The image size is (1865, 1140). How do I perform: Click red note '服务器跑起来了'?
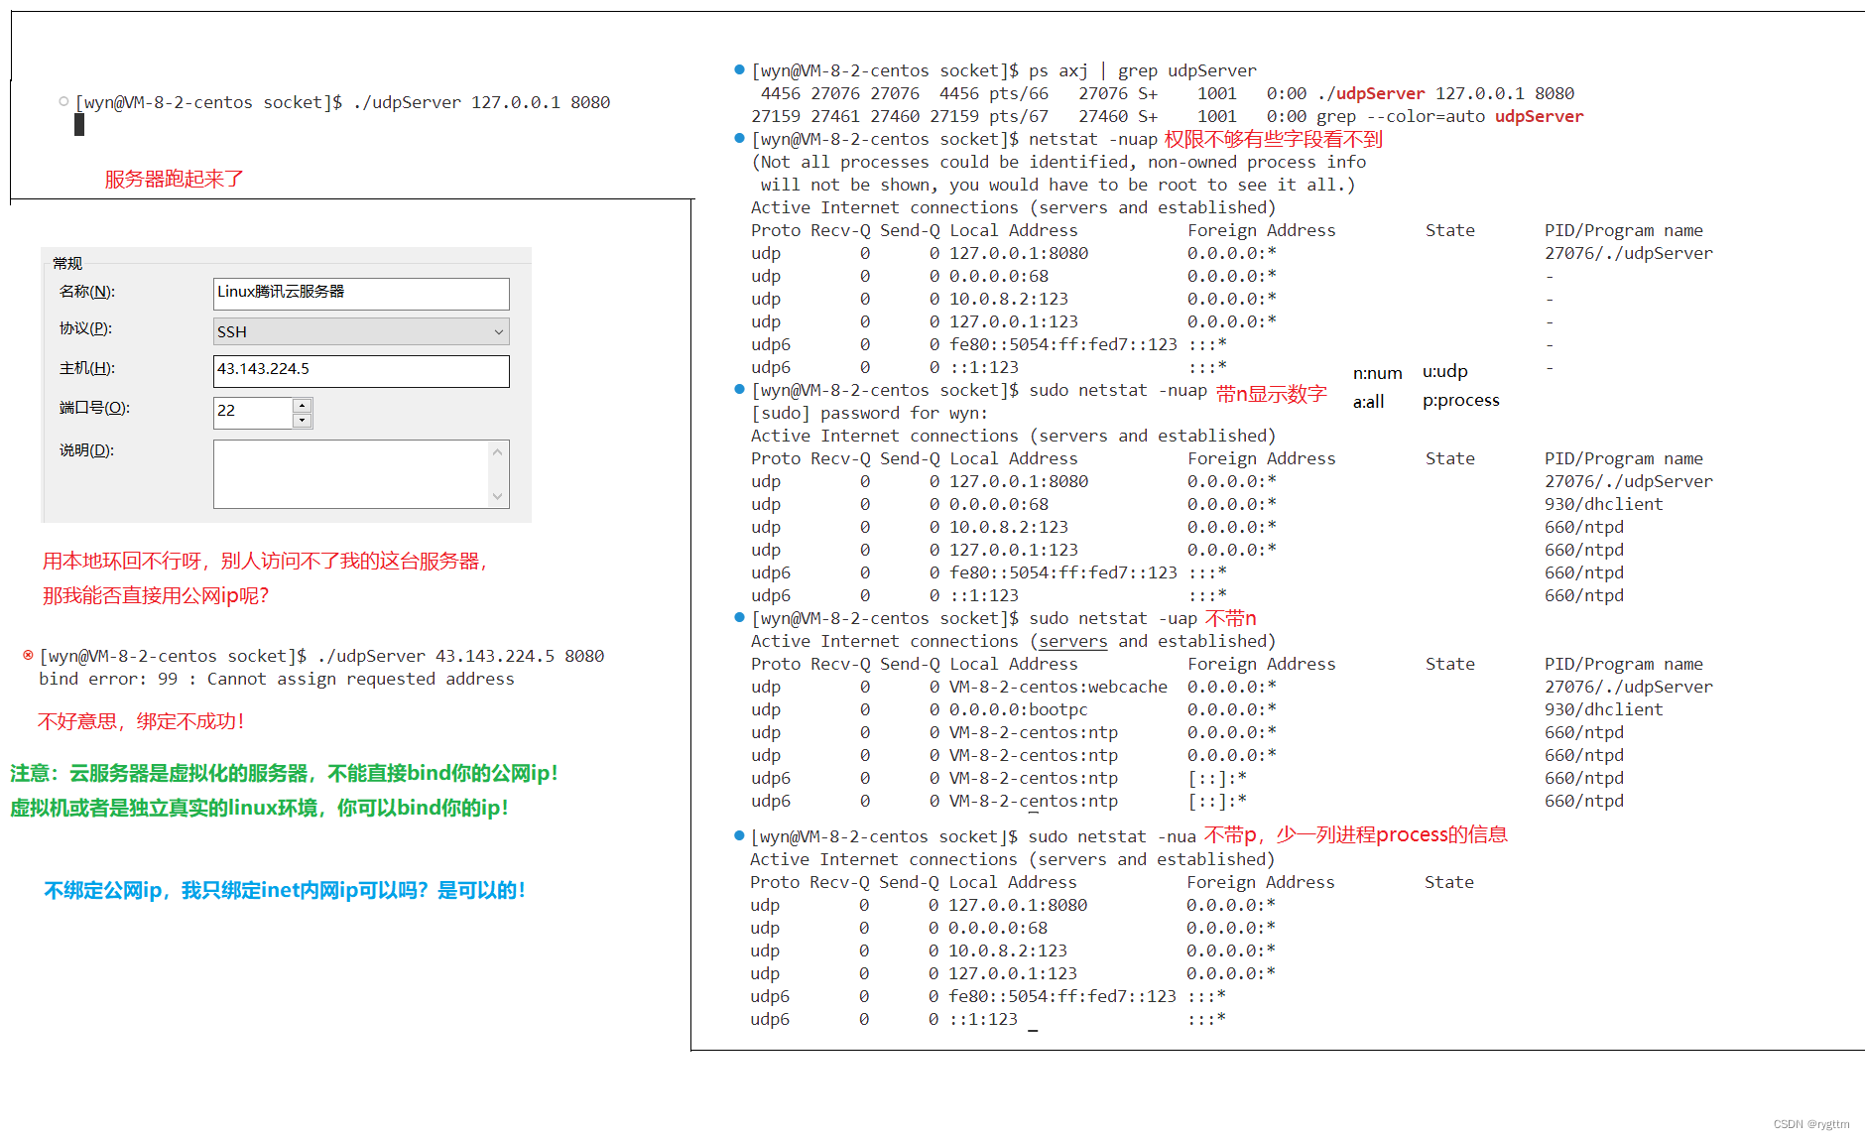click(x=175, y=180)
